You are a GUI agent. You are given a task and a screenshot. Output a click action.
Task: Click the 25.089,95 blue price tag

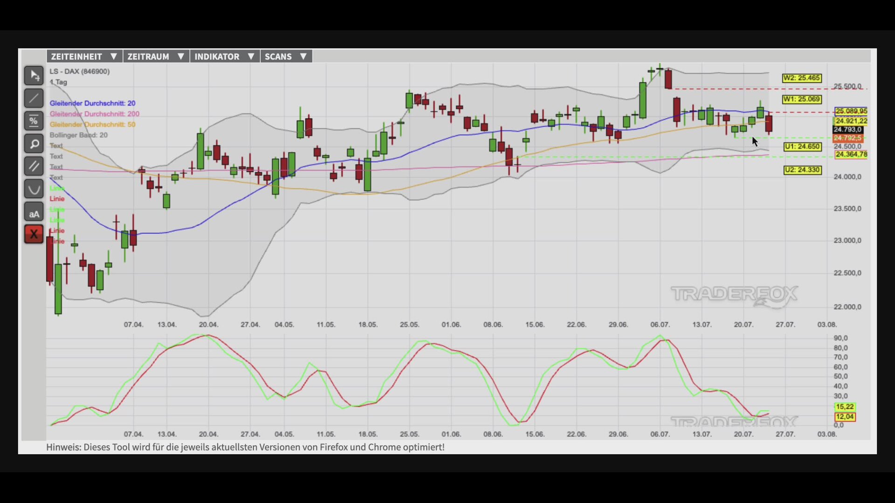(x=851, y=111)
